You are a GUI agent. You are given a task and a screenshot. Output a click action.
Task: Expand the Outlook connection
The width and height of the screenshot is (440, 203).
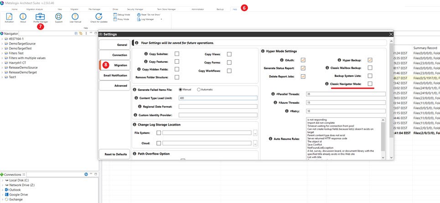pyautogui.click(x=2, y=190)
